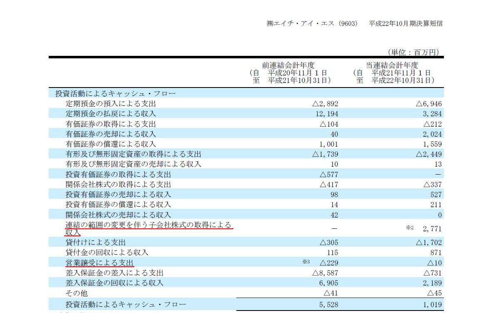Select the value 2,771
Viewport: 503px width, 313px height.
432,229
